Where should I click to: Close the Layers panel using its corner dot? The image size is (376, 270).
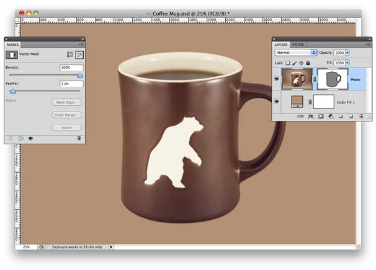(x=274, y=39)
